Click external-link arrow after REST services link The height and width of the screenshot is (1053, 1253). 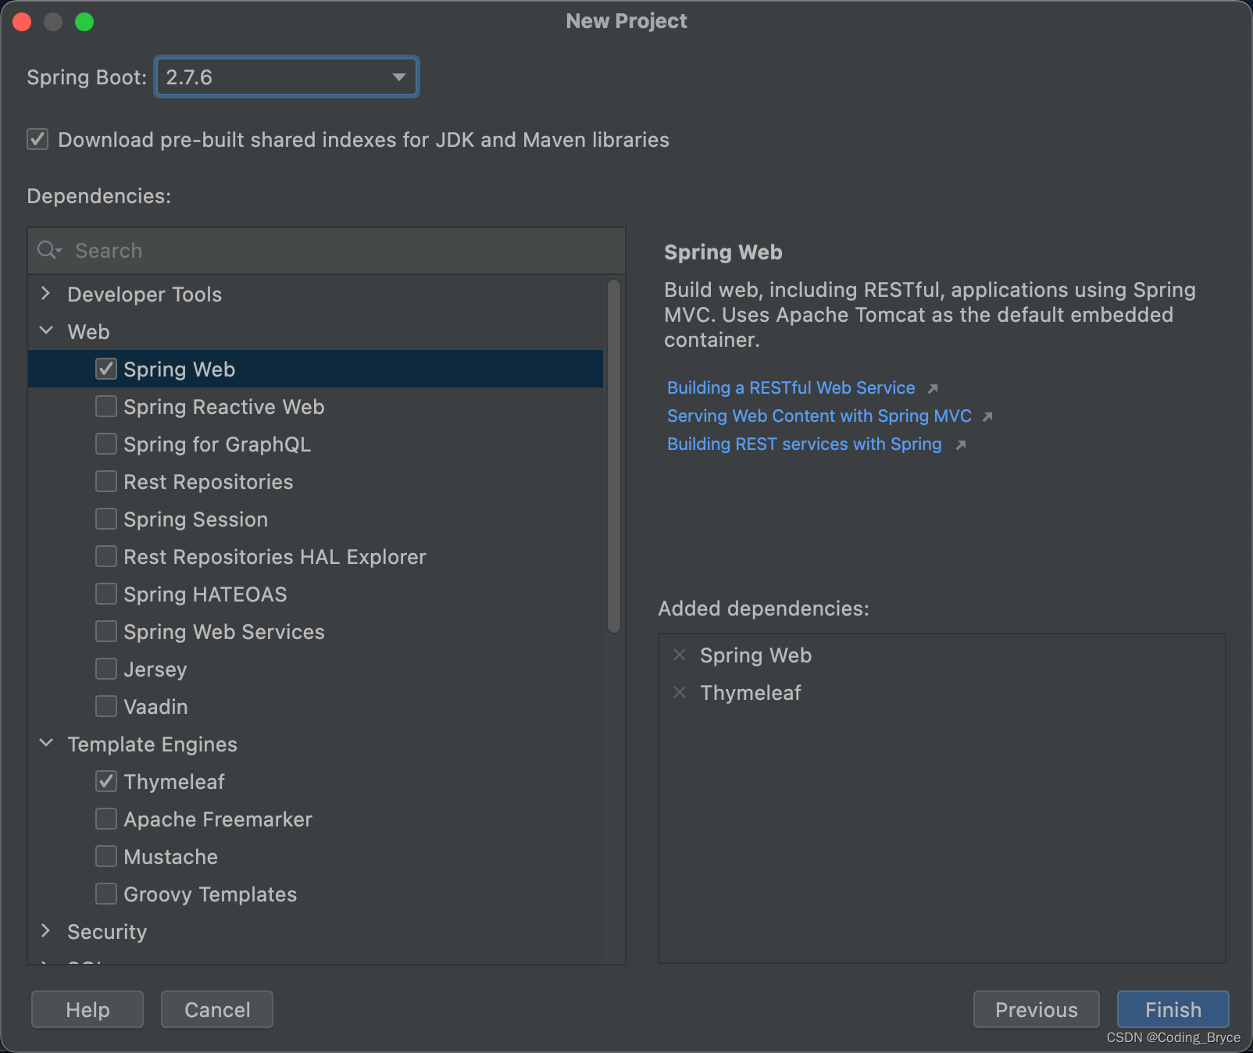pos(961,445)
